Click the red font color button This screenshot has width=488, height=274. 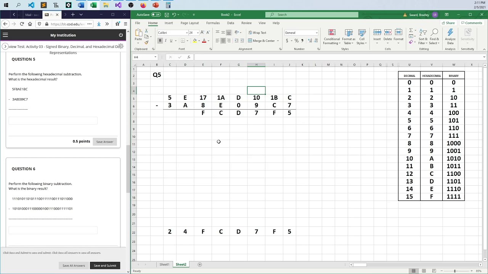click(204, 41)
